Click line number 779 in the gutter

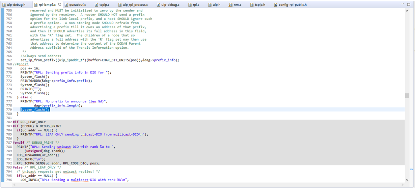[x=9, y=109]
